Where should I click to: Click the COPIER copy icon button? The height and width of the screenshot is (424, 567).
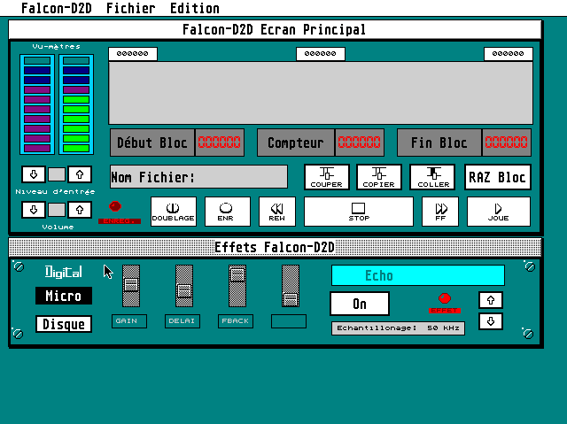tap(379, 177)
